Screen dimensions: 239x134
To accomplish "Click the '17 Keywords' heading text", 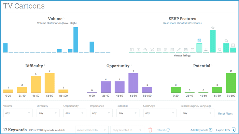I will (x=15, y=130).
